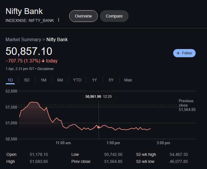Click the 50,500 y-axis label

(11, 139)
